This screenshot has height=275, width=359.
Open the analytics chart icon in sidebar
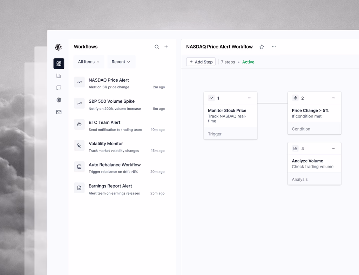coord(59,75)
